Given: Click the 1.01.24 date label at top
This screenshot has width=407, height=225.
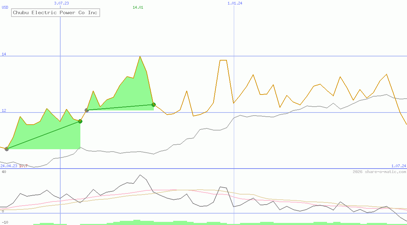Looking at the screenshot, I should [x=235, y=3].
